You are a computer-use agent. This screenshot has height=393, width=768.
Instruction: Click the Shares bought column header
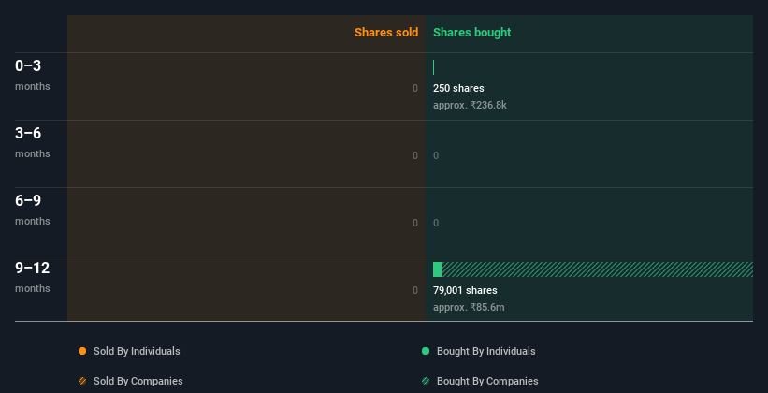point(472,33)
